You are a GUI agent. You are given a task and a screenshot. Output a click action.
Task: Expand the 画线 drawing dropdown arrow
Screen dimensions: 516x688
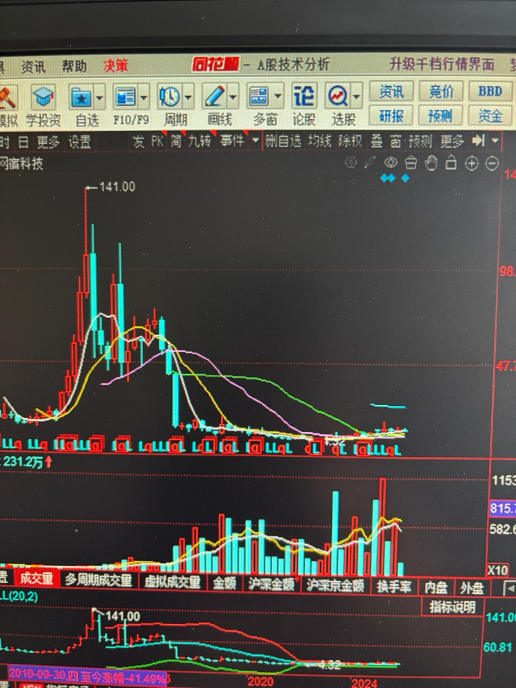tap(233, 96)
